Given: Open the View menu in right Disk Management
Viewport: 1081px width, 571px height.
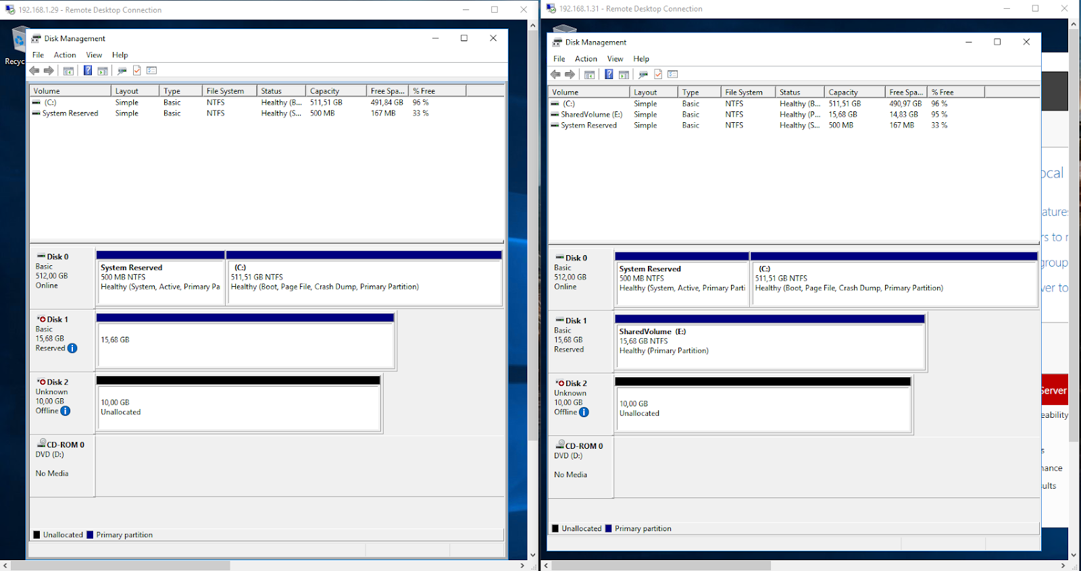Looking at the screenshot, I should click(615, 59).
